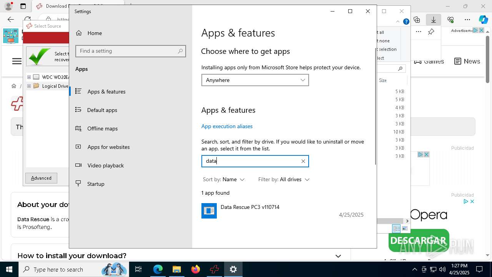The height and width of the screenshot is (277, 492).
Task: Go back in the Edge browser
Action: tap(11, 19)
